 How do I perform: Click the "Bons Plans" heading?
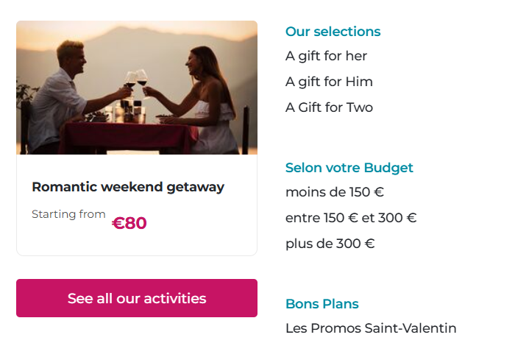(x=322, y=304)
